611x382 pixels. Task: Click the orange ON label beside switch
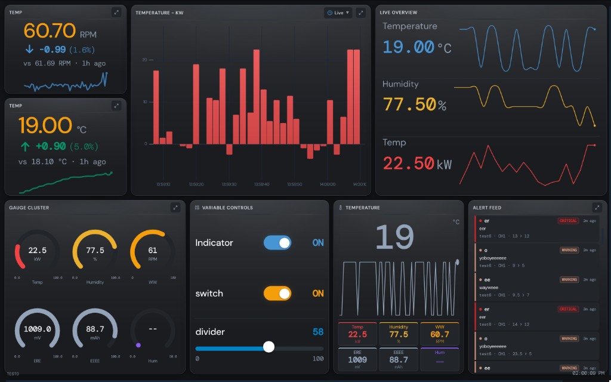318,294
